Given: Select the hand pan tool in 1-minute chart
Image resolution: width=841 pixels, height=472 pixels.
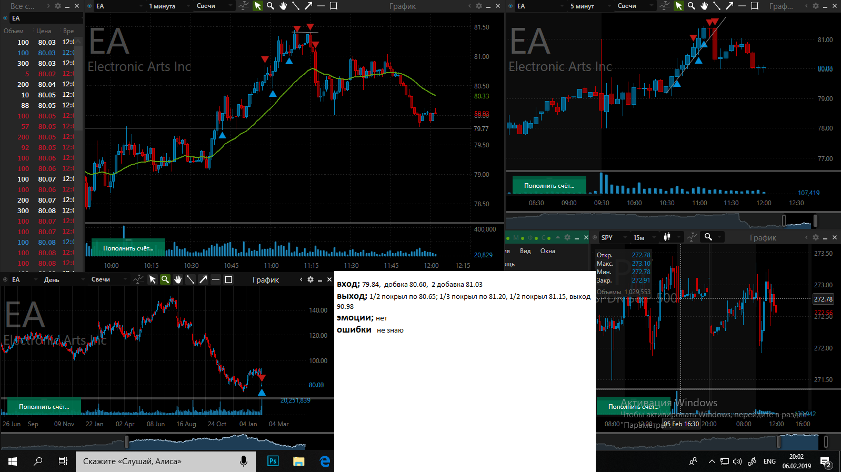Looking at the screenshot, I should [283, 6].
